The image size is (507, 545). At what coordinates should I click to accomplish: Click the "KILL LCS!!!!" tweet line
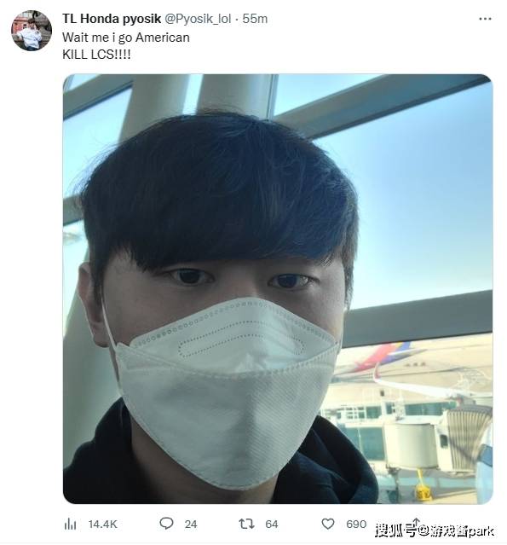click(96, 55)
